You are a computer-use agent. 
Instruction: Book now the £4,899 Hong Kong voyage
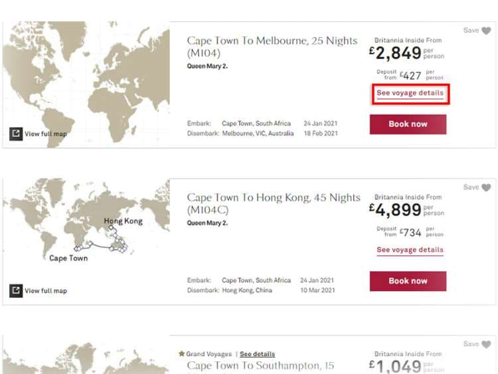tap(408, 281)
